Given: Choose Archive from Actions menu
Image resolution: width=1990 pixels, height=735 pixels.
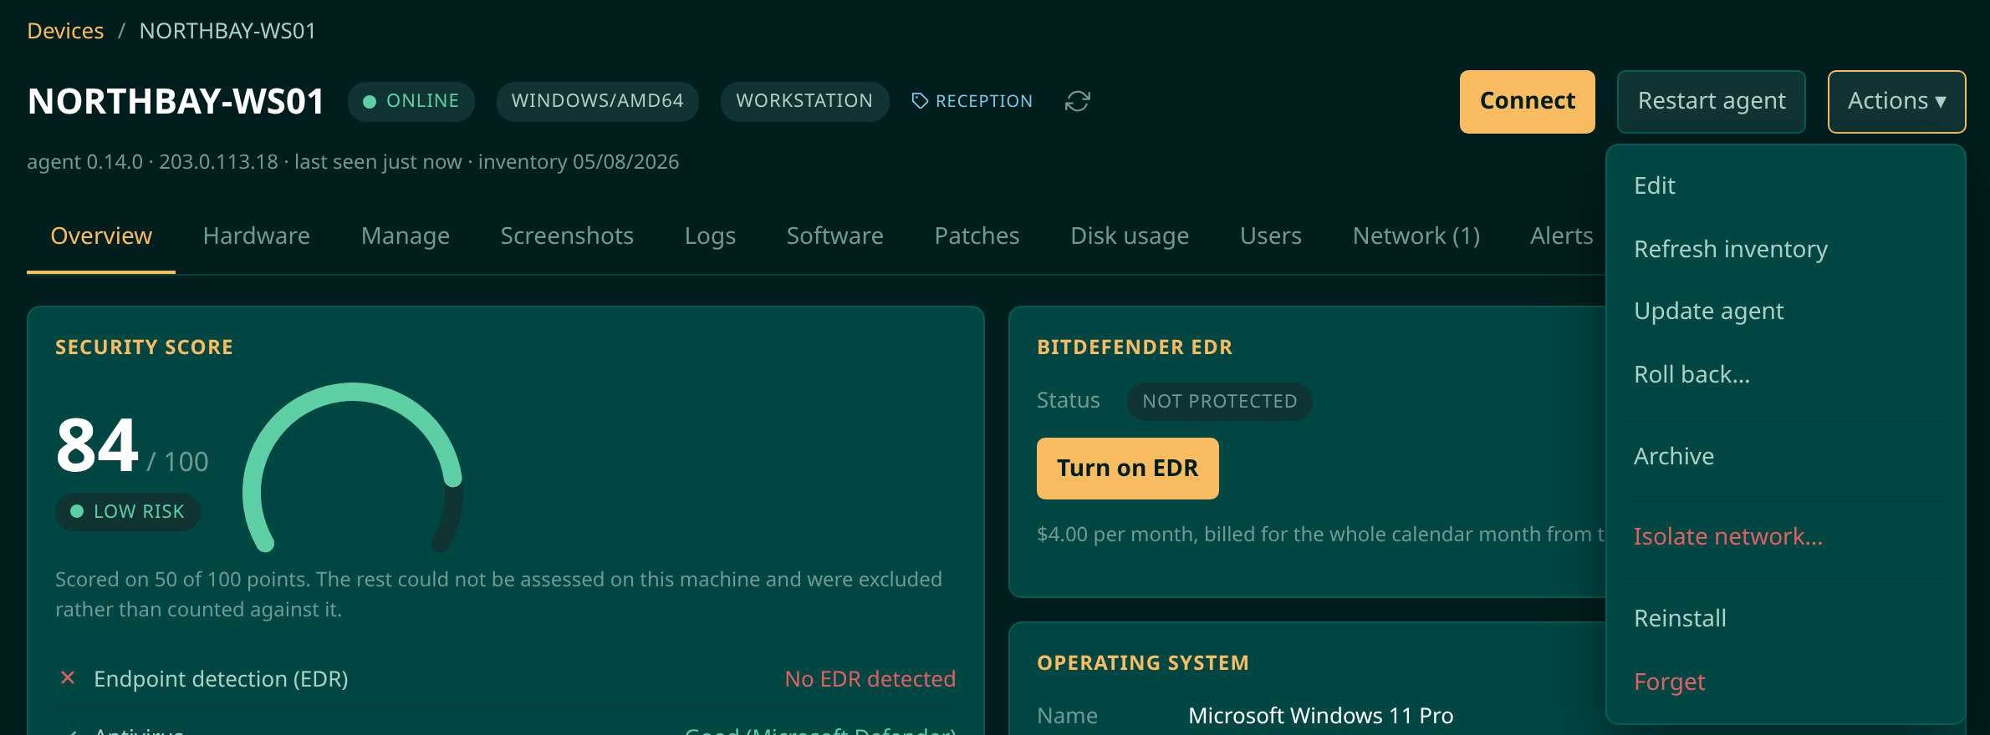Looking at the screenshot, I should (1785, 456).
